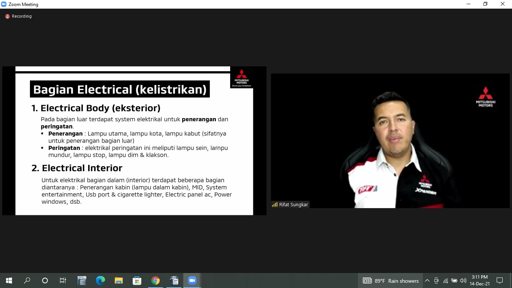512x288 pixels.
Task: Open File Explorer from the taskbar
Action: click(x=118, y=280)
